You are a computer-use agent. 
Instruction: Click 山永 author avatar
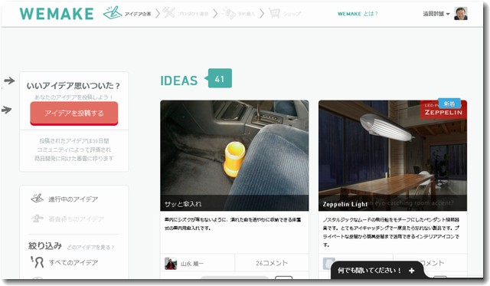171,264
